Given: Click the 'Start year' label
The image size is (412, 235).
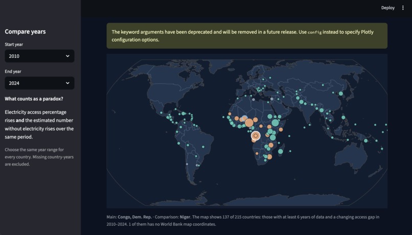Looking at the screenshot, I should pos(14,44).
